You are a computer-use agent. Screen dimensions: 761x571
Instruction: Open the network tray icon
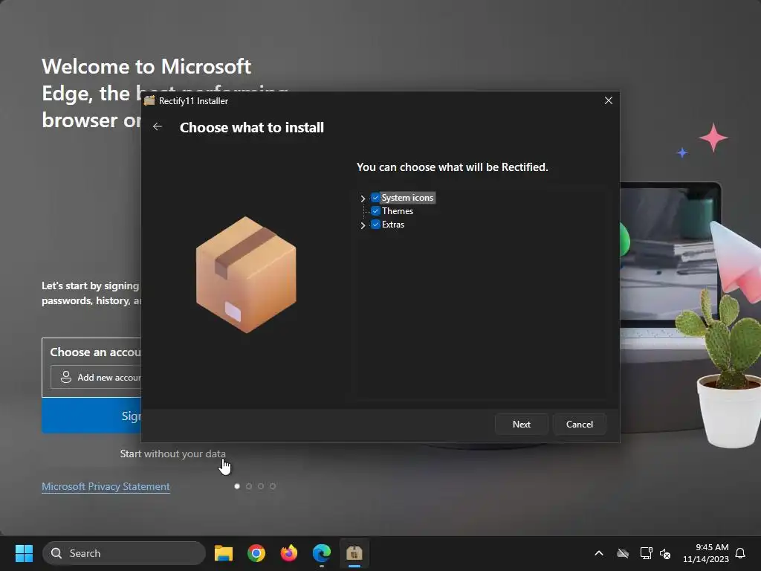(x=646, y=553)
